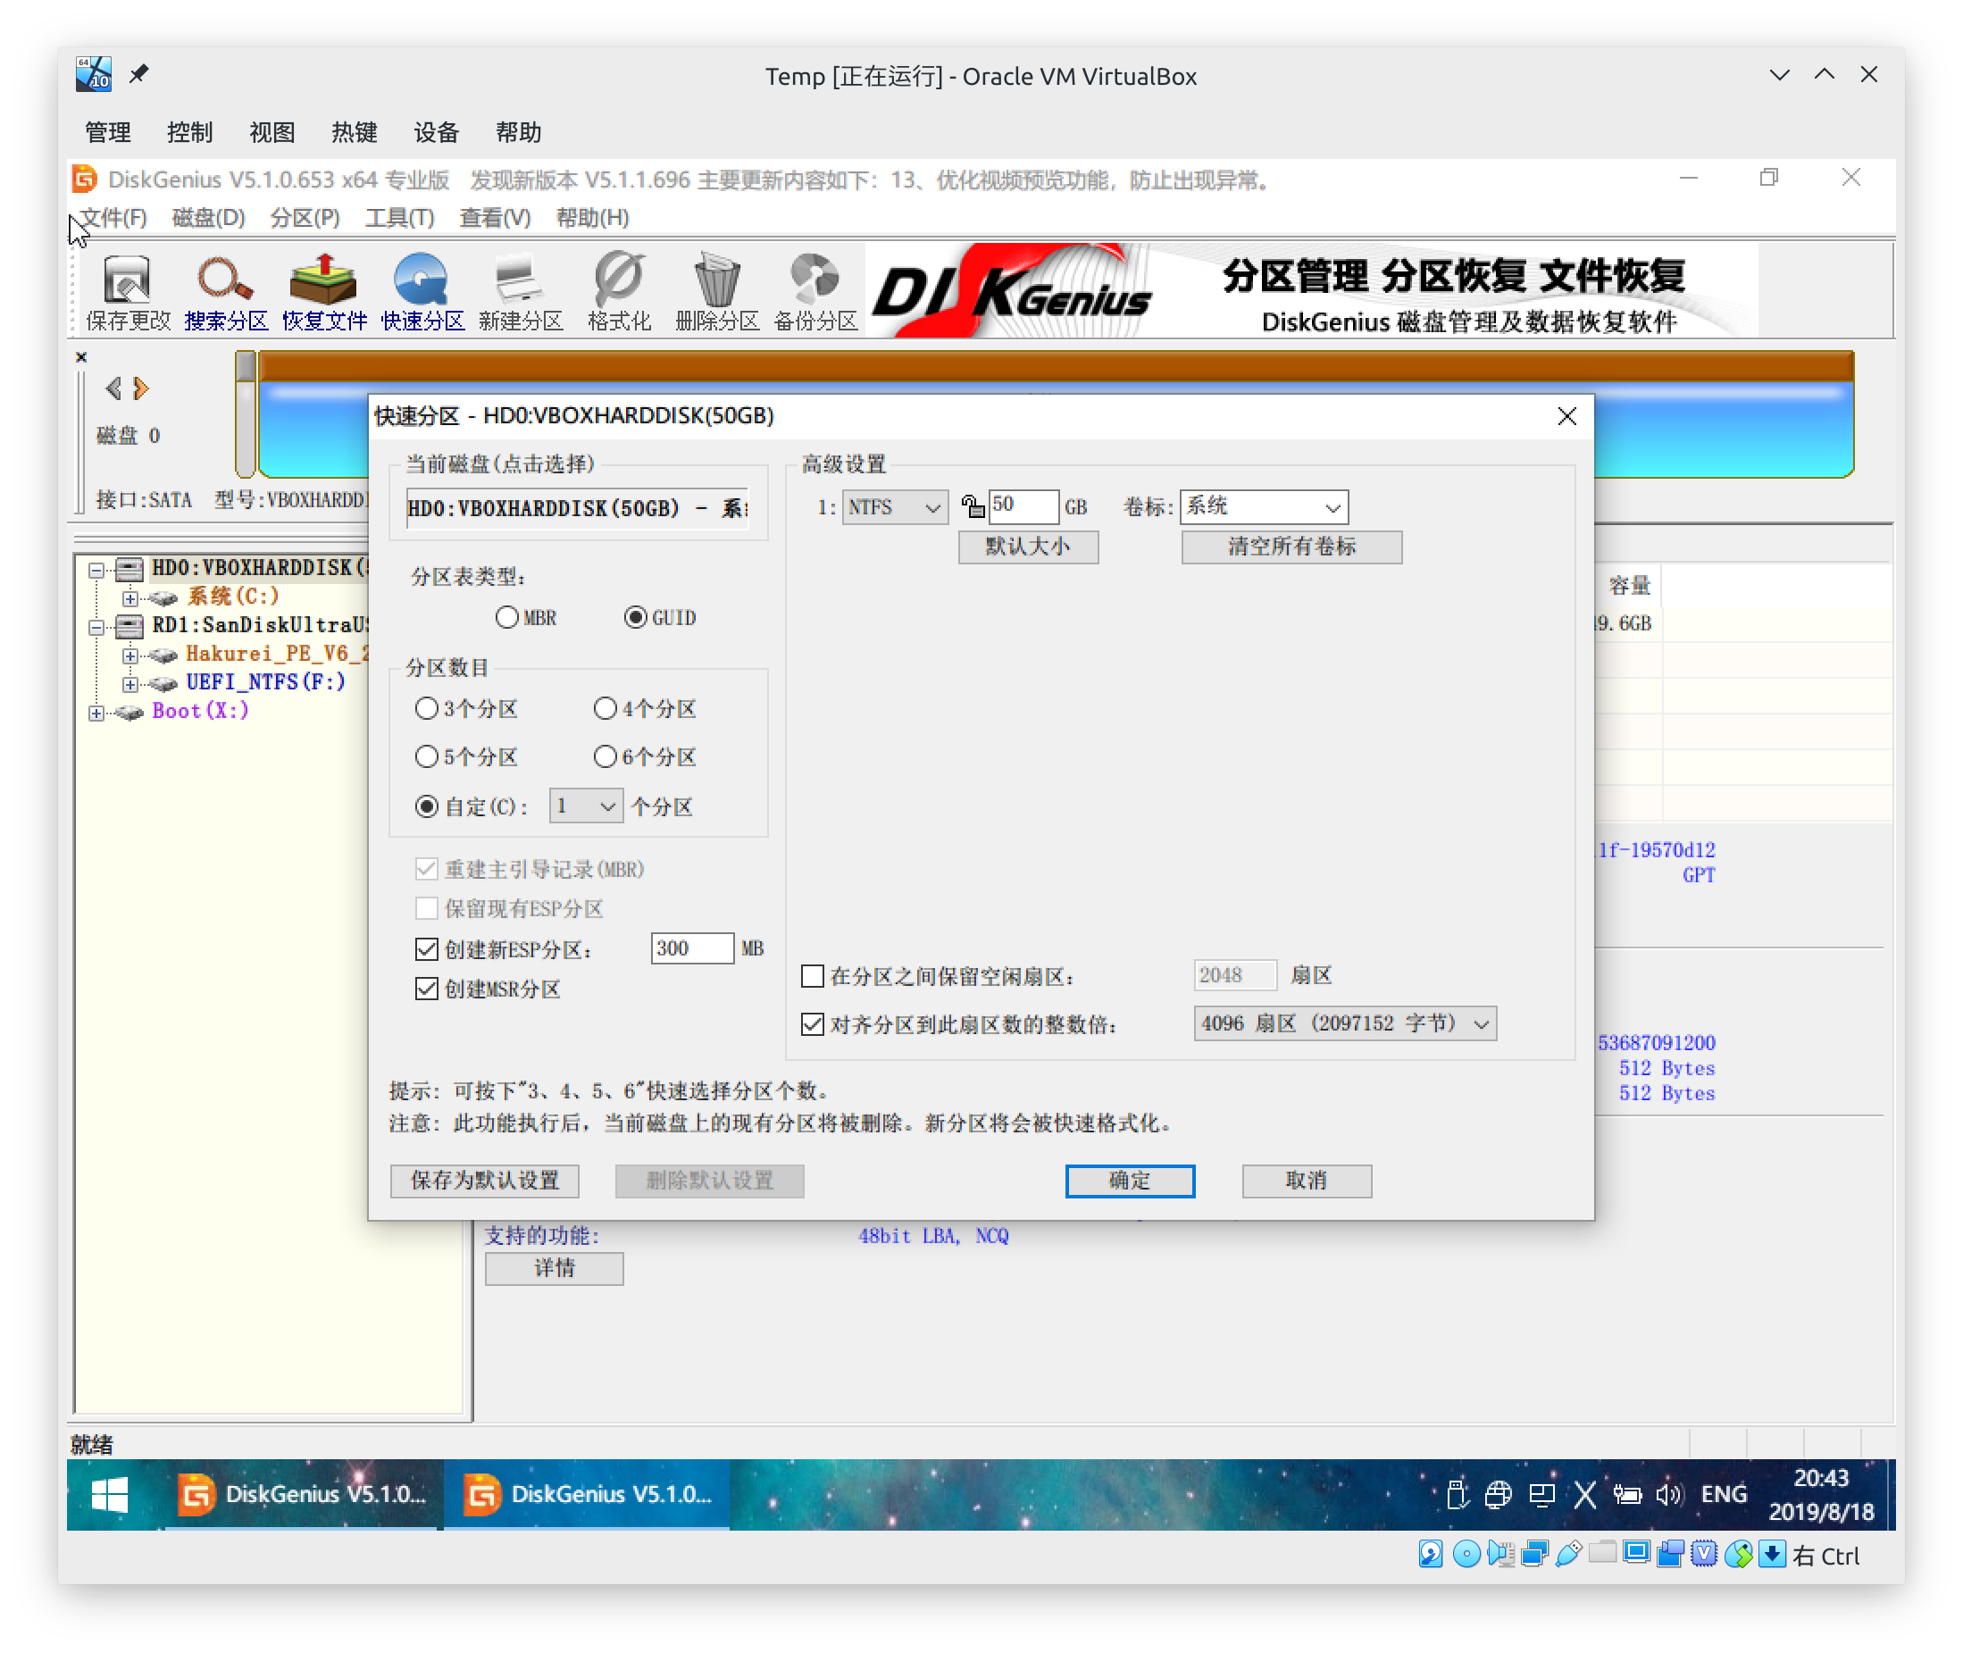Click the 保存为默认设置 button

coord(484,1180)
